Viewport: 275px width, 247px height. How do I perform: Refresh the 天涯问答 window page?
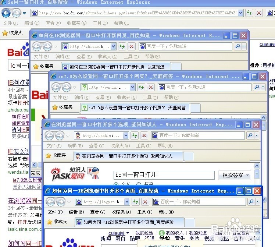coord(141,87)
